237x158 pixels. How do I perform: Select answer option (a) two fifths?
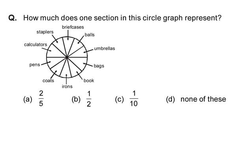pos(34,99)
